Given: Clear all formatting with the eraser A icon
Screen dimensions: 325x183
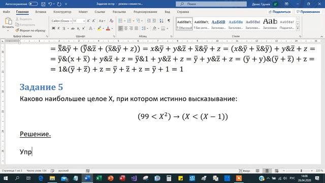Looking at the screenshot, I should pyautogui.click(x=111, y=21).
